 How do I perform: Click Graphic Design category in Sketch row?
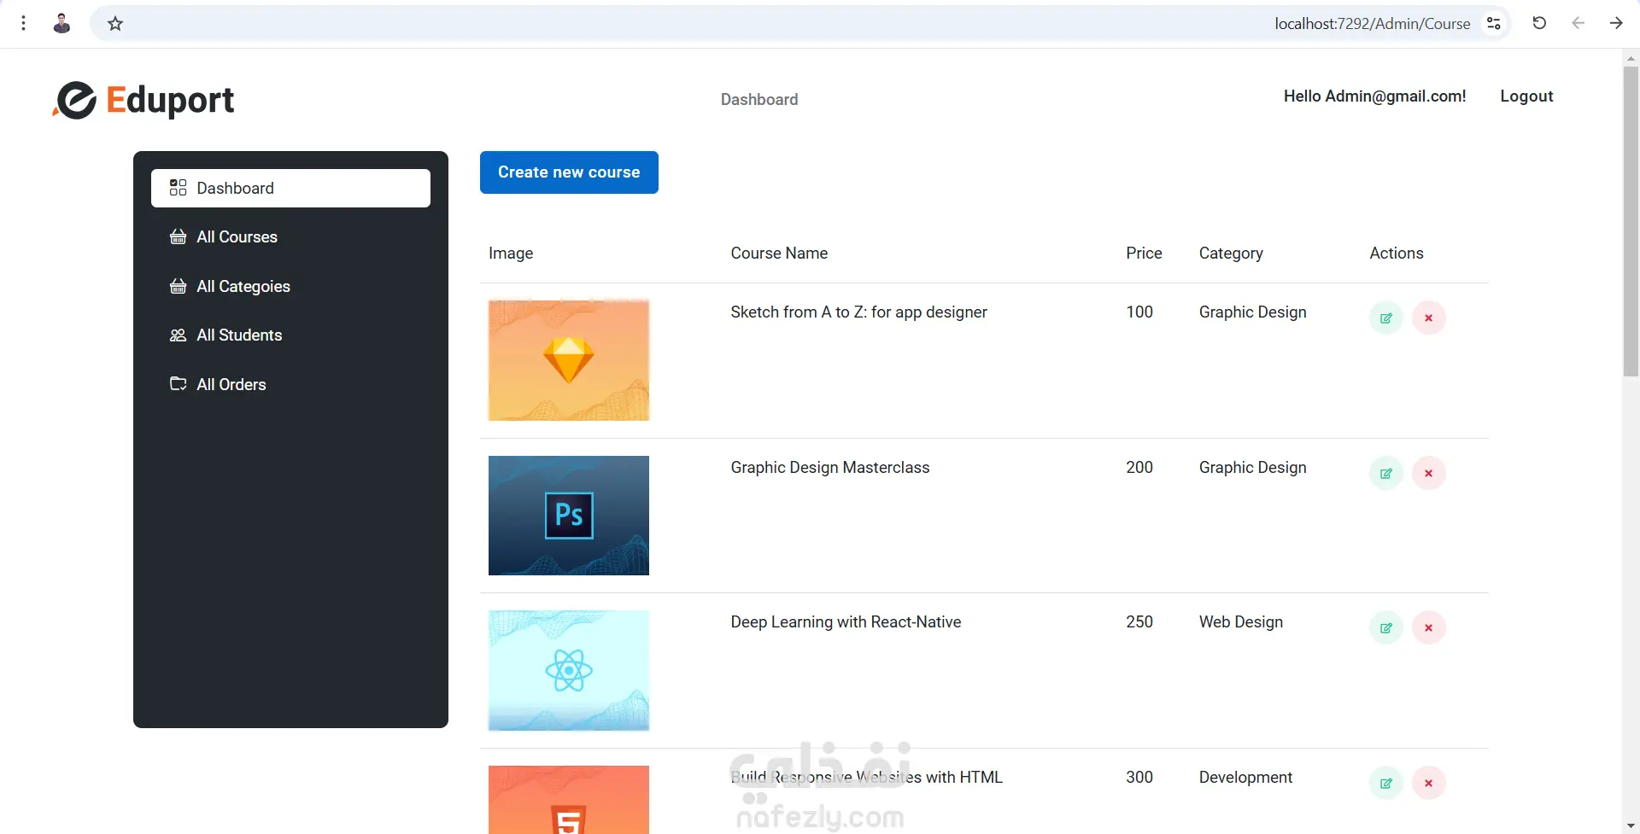tap(1252, 312)
